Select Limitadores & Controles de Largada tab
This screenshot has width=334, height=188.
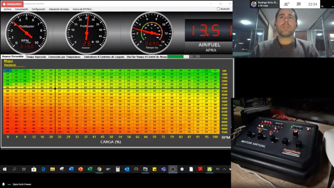[x=104, y=57]
